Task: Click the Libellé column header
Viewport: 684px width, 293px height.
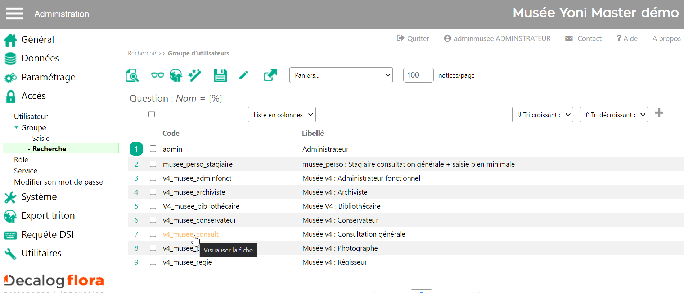Action: (313, 133)
